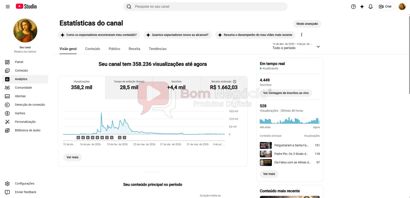This screenshot has height=198, width=410.
Task: Click the Enviar feedback icon
Action: coord(7,192)
